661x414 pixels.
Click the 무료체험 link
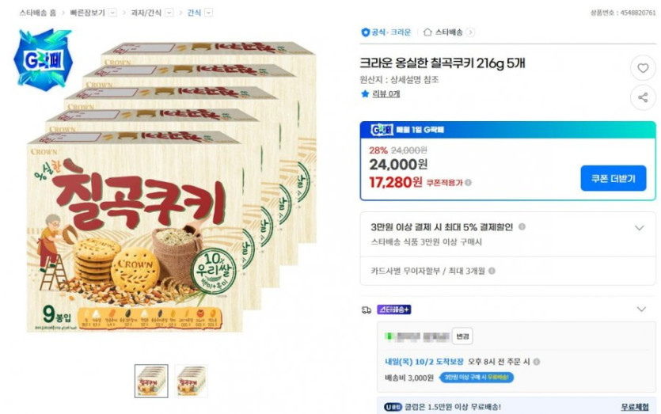(634, 407)
